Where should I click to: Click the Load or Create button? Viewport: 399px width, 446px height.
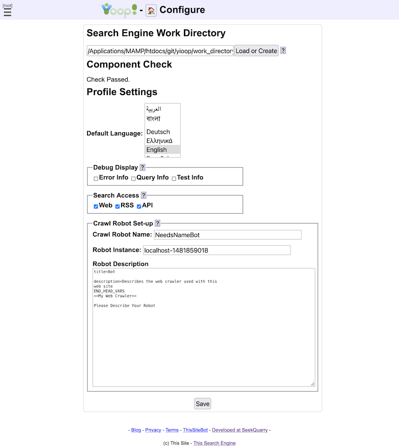[256, 51]
